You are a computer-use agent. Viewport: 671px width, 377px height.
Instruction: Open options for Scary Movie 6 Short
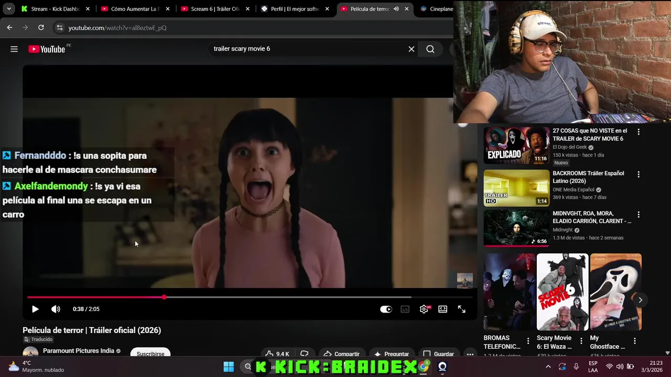(581, 341)
